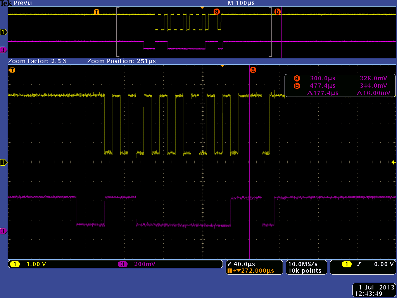
Task: Click the 328.0mV cursor a voltage
Action: (373, 78)
